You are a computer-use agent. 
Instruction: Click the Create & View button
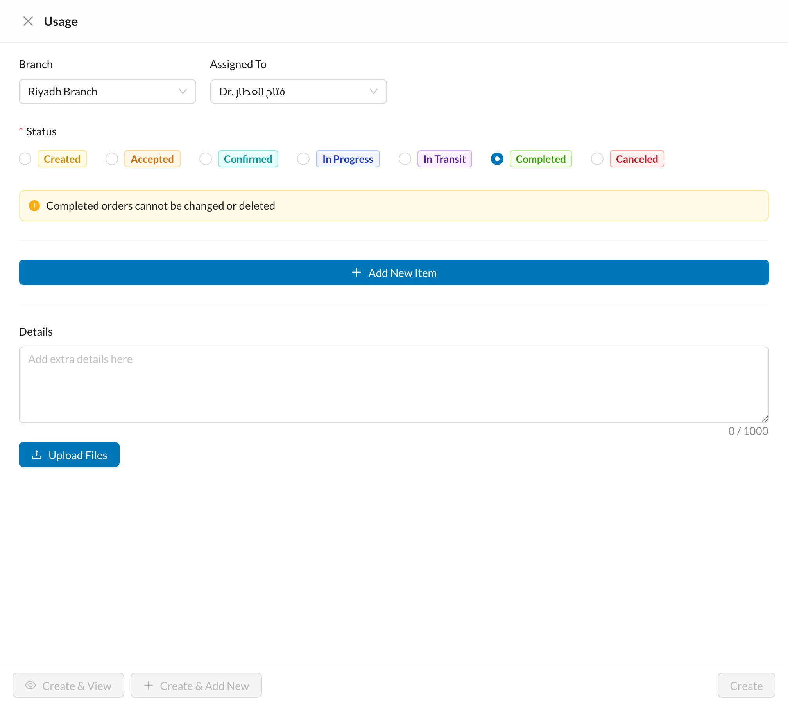point(68,686)
